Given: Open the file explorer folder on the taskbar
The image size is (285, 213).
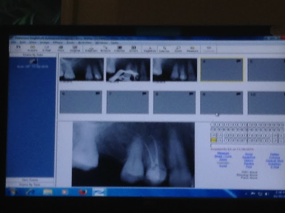Looking at the screenshot, I should [48, 192].
